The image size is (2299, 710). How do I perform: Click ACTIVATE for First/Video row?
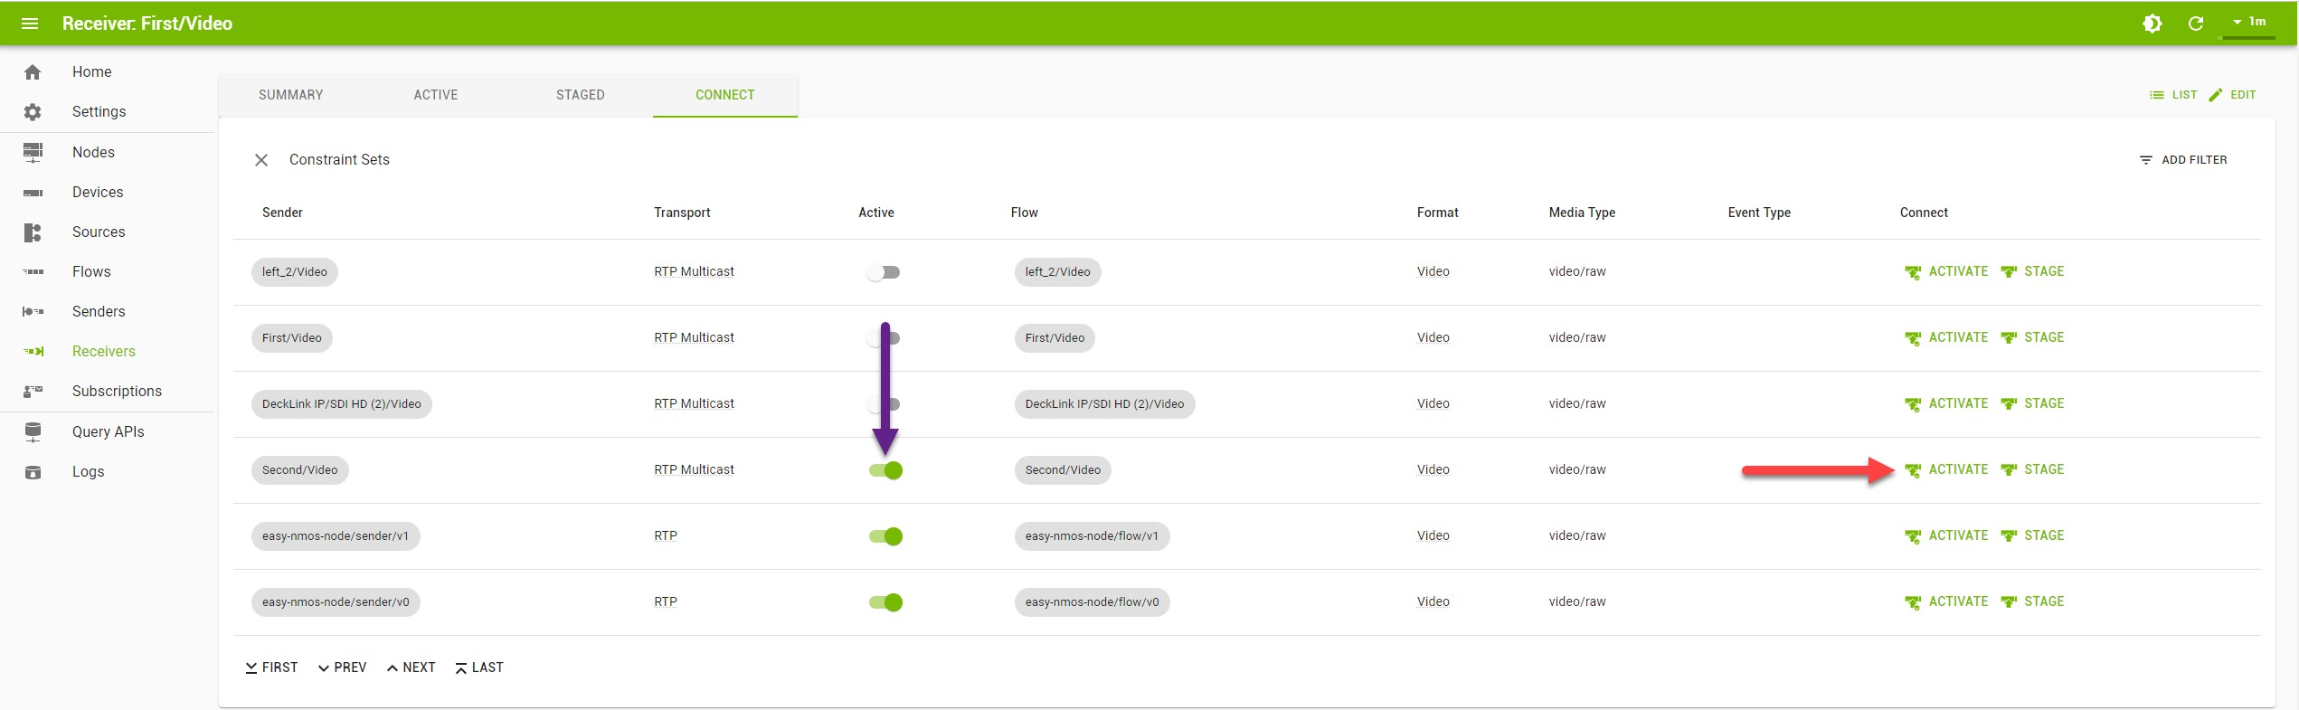tap(1946, 337)
